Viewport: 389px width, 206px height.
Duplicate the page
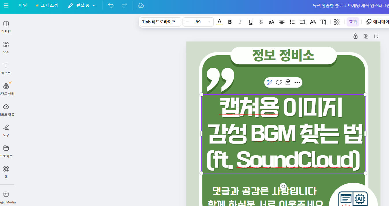366,36
